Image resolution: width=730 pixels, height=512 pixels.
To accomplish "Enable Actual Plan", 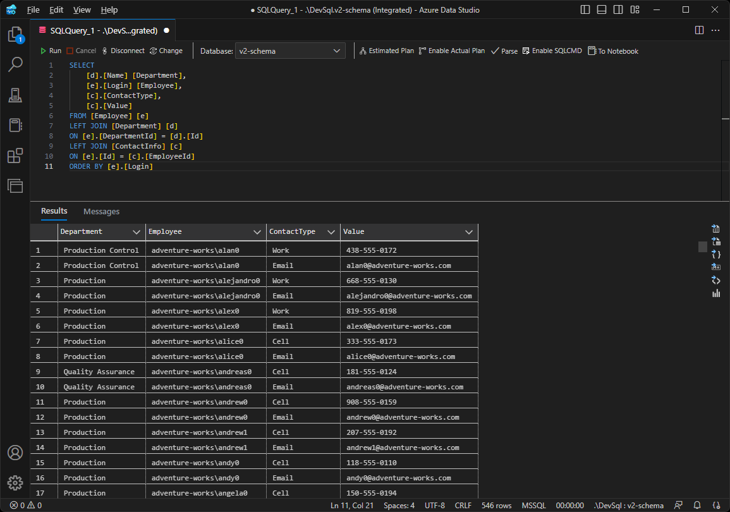I will tap(452, 51).
